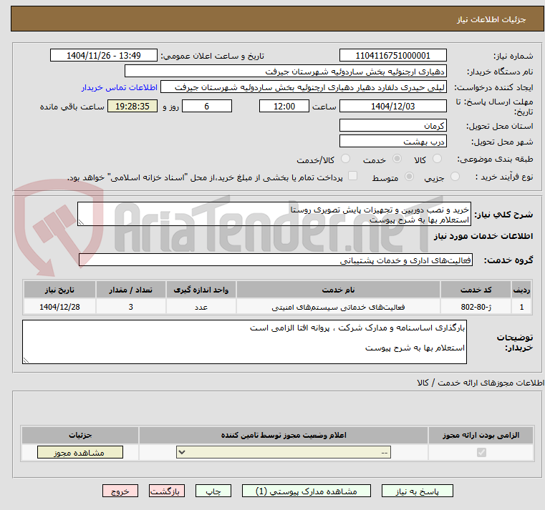The image size is (545, 510).
Task: Click the گروه خدمت field
Action: pos(276,260)
